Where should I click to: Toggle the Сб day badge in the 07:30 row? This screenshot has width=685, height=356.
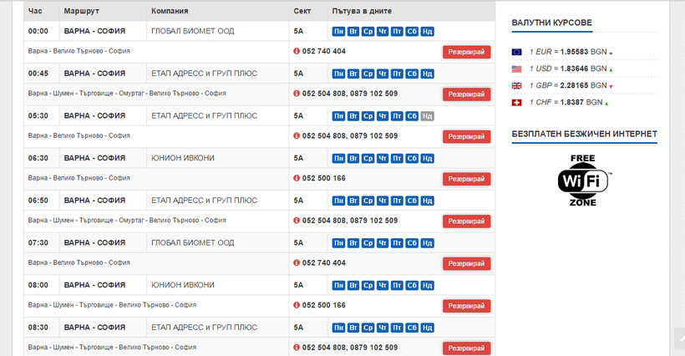412,243
